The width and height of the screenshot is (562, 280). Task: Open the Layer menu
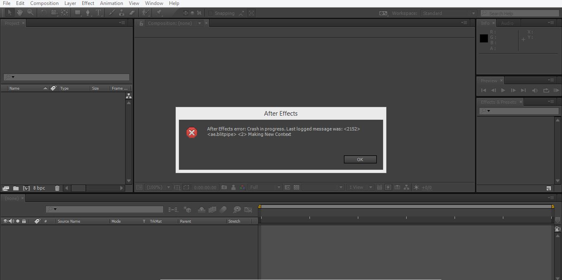(70, 3)
